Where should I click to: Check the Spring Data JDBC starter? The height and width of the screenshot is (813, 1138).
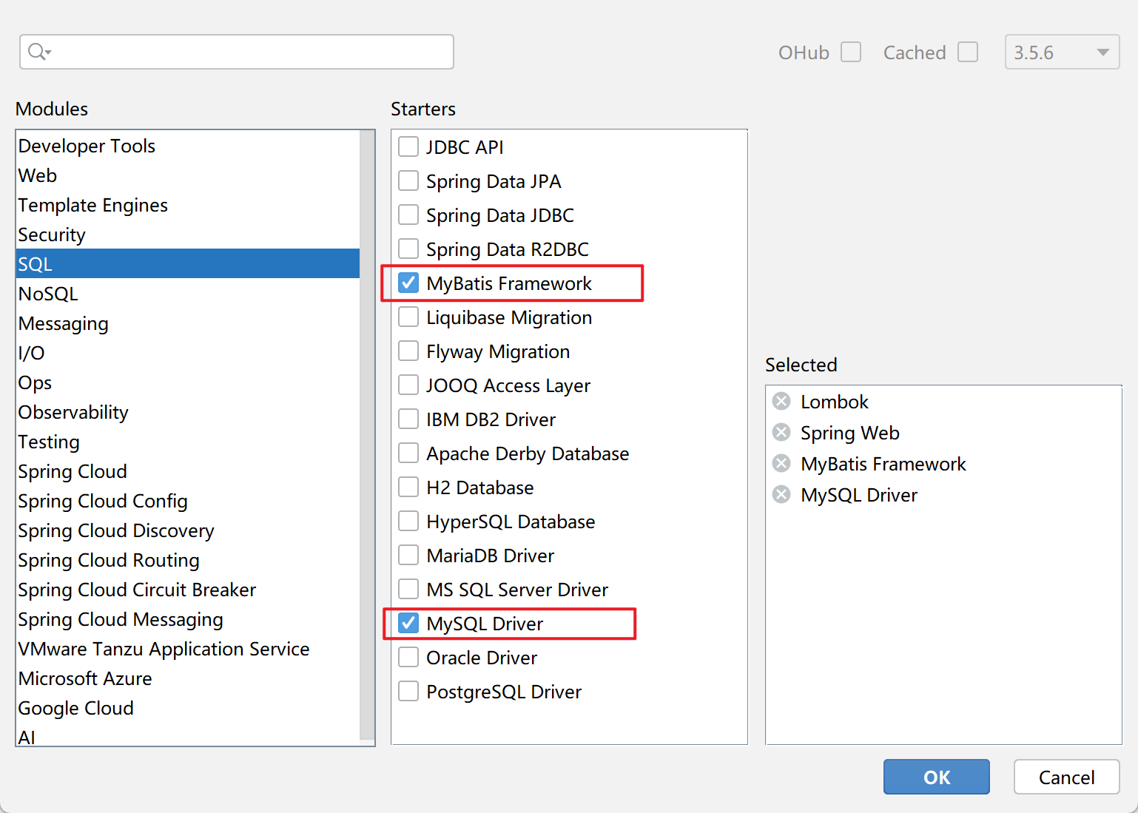(408, 215)
